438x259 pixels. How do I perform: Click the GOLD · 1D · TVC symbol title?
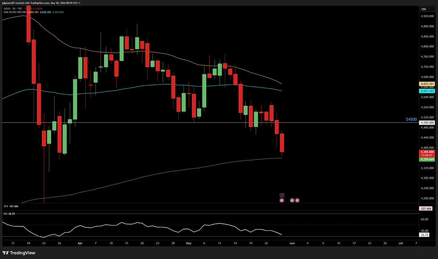pyautogui.click(x=13, y=8)
